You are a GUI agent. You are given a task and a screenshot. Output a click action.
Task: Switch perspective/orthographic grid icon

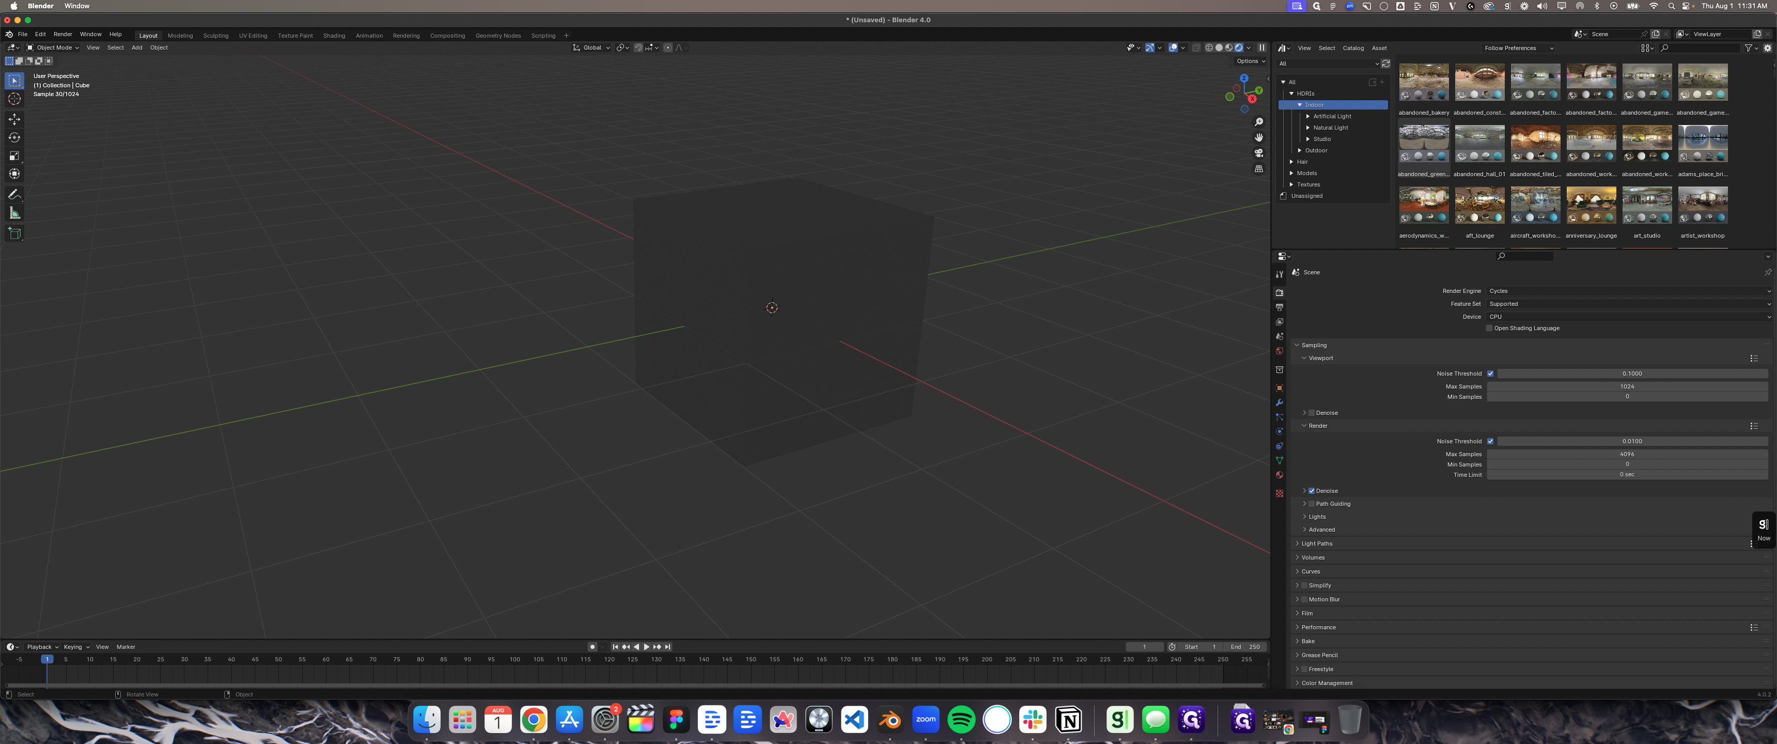pos(1259,169)
